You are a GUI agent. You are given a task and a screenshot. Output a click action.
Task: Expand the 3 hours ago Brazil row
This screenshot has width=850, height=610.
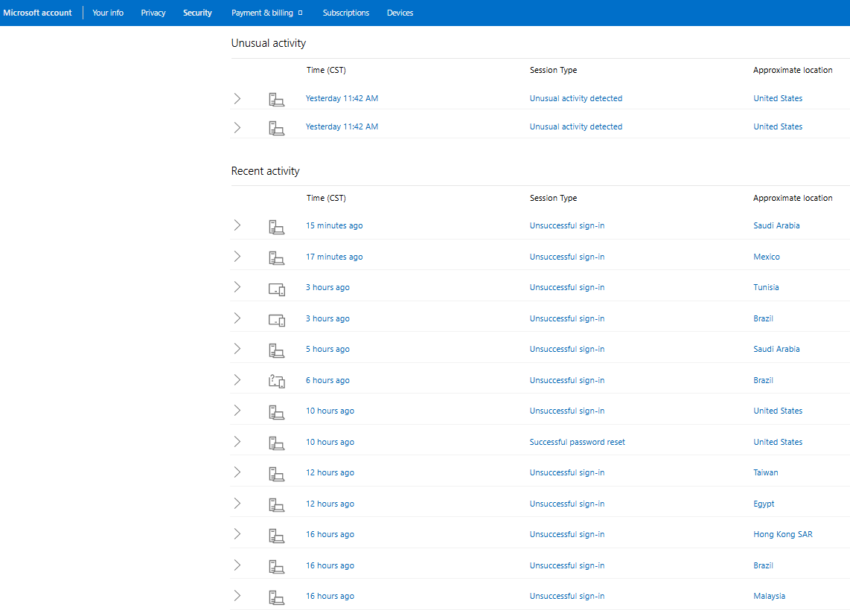pyautogui.click(x=237, y=318)
